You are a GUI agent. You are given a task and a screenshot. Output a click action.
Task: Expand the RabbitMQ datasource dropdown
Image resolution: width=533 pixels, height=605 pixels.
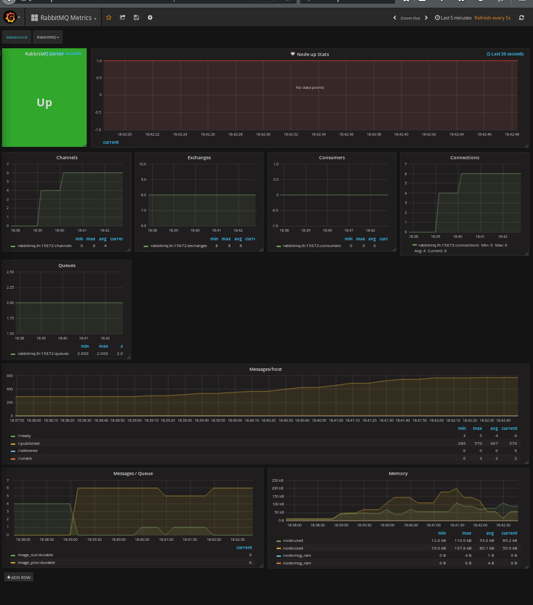48,37
